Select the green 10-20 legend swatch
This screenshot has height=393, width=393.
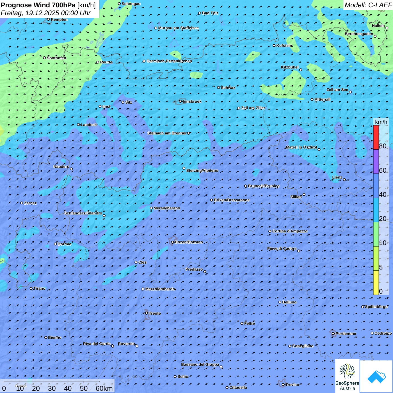click(x=376, y=234)
